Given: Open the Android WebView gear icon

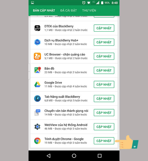Looking at the screenshot, I should tap(37, 127).
